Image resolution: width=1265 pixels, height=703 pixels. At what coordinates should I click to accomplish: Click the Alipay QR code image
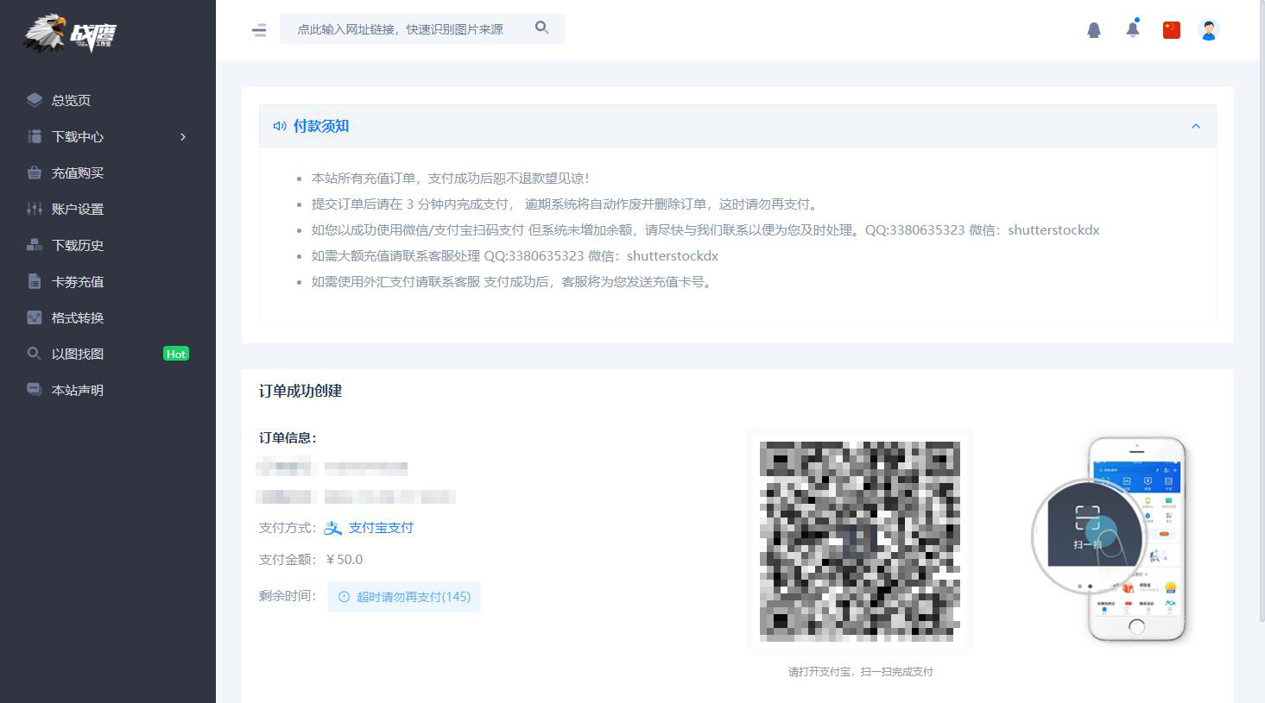point(860,541)
